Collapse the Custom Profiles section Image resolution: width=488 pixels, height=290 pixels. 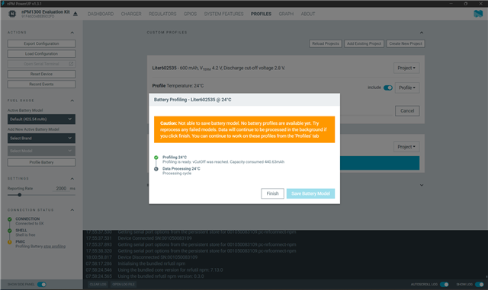click(422, 33)
